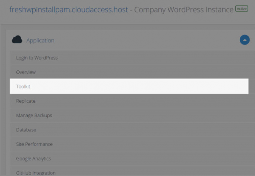The height and width of the screenshot is (176, 255).
Task: Click the Application panel header bar
Action: (130, 40)
